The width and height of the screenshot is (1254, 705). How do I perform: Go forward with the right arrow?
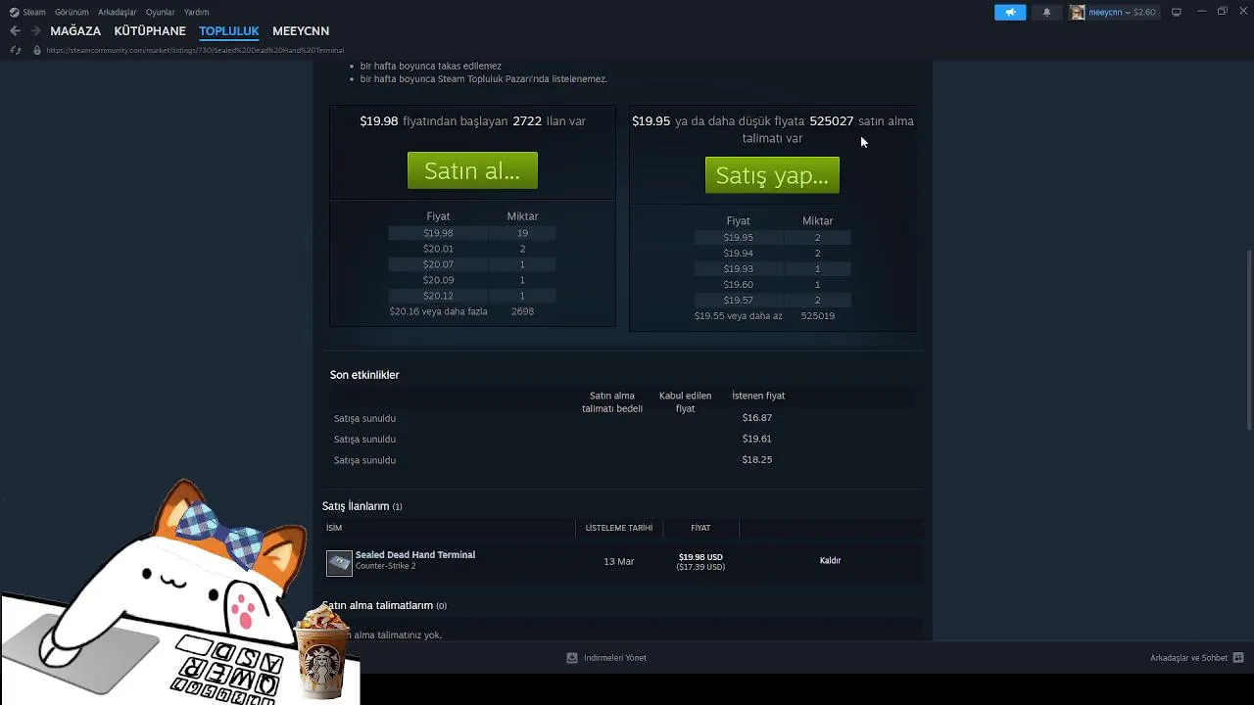click(x=35, y=31)
